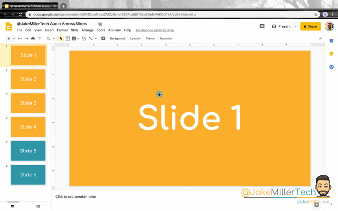Click the Background button
338x211 pixels.
click(x=117, y=38)
